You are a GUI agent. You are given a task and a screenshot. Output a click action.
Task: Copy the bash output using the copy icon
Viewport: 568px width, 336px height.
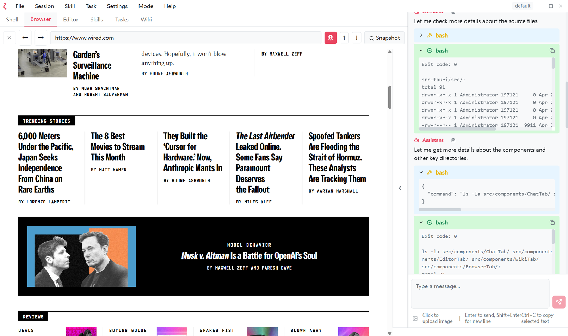click(x=552, y=50)
